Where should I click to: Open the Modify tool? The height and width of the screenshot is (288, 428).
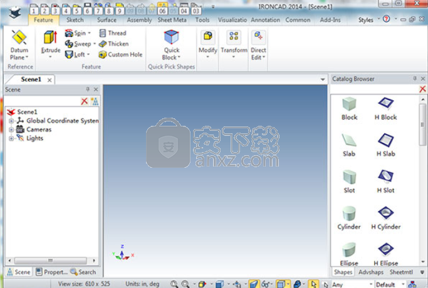click(207, 45)
